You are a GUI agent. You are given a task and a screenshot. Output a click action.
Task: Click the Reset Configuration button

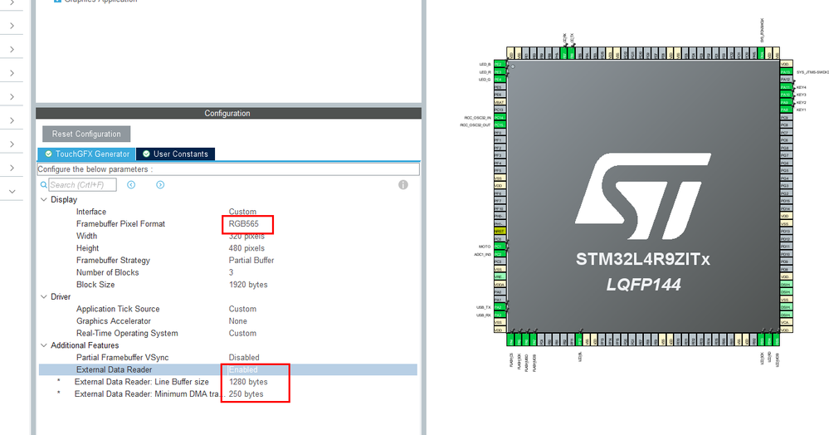click(86, 134)
